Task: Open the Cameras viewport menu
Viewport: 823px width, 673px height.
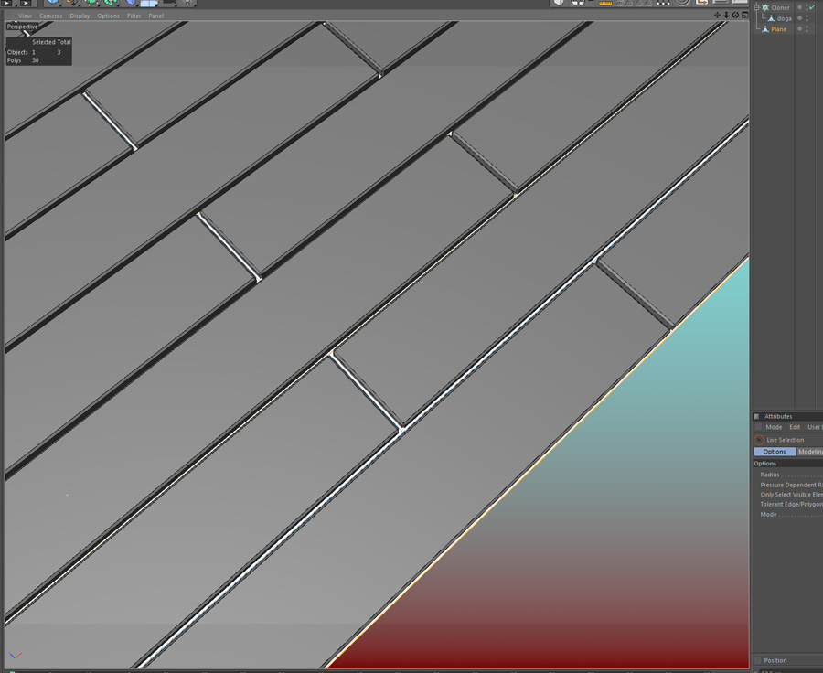Action: tap(50, 16)
